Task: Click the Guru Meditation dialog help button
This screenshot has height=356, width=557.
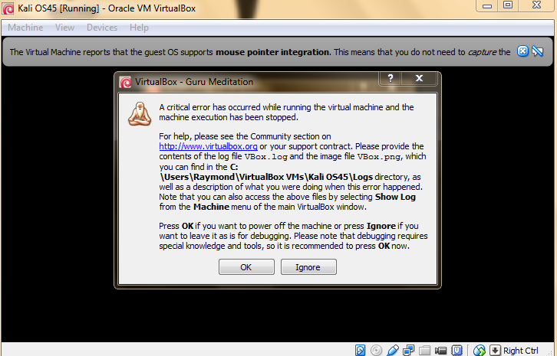Action: [391, 78]
